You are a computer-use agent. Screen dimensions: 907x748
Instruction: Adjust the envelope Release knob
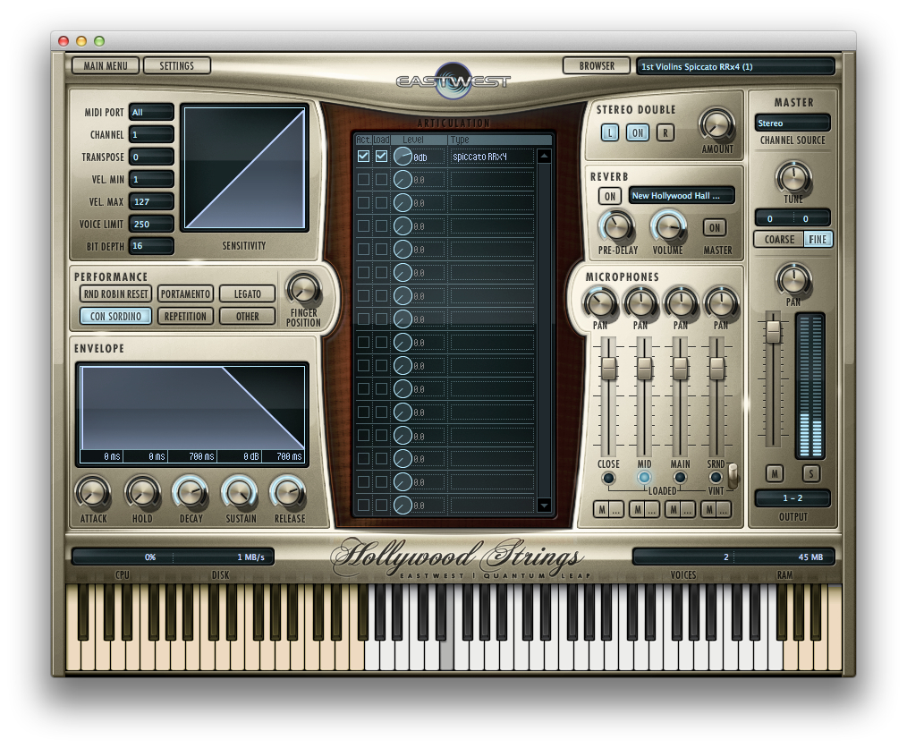pos(289,493)
